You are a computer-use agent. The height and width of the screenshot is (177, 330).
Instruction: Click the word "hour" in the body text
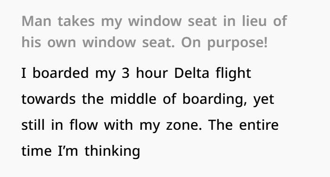tap(152, 73)
